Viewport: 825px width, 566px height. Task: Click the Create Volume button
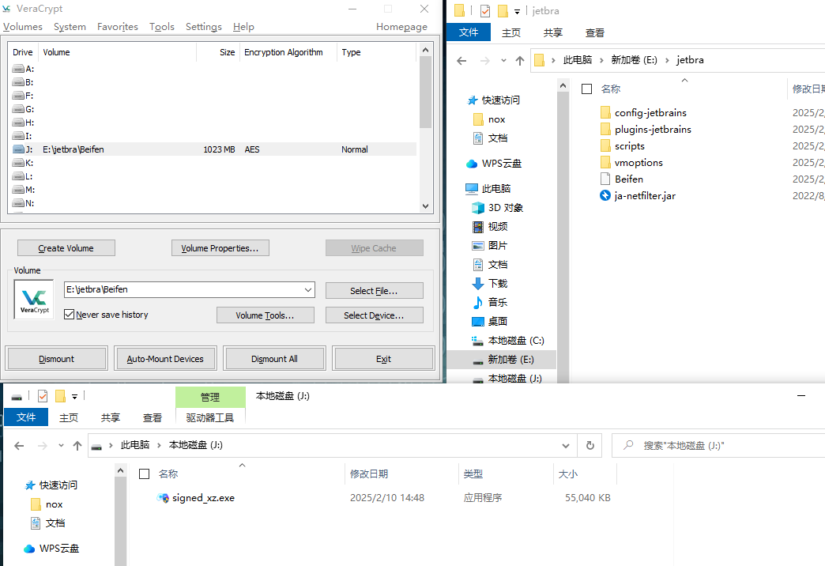point(66,248)
